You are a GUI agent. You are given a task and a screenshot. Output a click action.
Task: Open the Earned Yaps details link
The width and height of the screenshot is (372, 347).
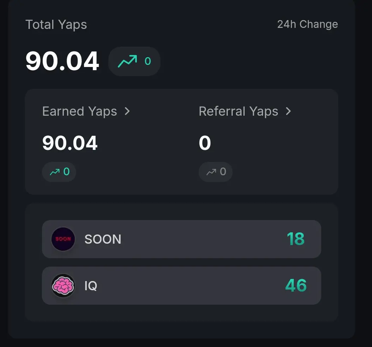(x=86, y=111)
